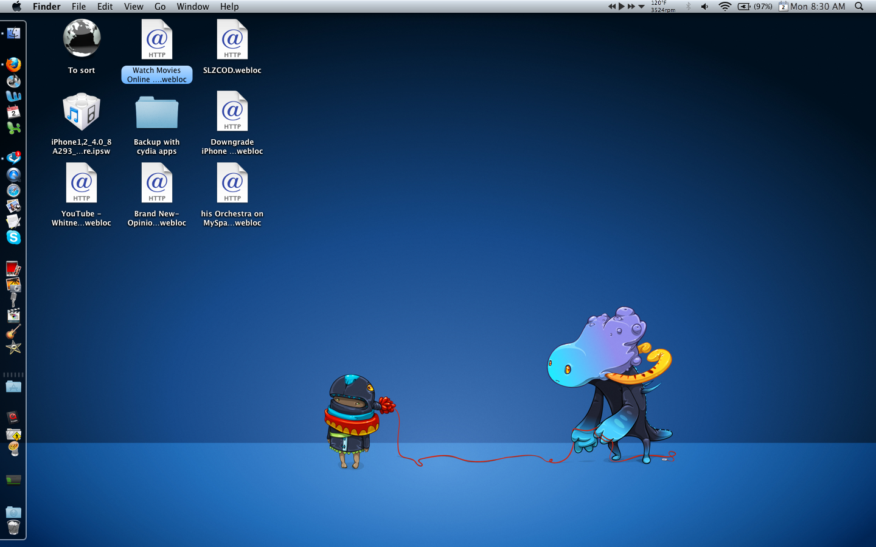Open menu bar calendar icon
The image size is (876, 547).
783,6
